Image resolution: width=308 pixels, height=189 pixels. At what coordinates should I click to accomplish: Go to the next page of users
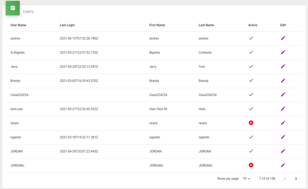[296, 179]
